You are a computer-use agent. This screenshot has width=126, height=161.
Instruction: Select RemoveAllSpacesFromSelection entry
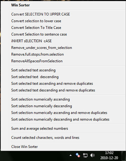(68, 61)
